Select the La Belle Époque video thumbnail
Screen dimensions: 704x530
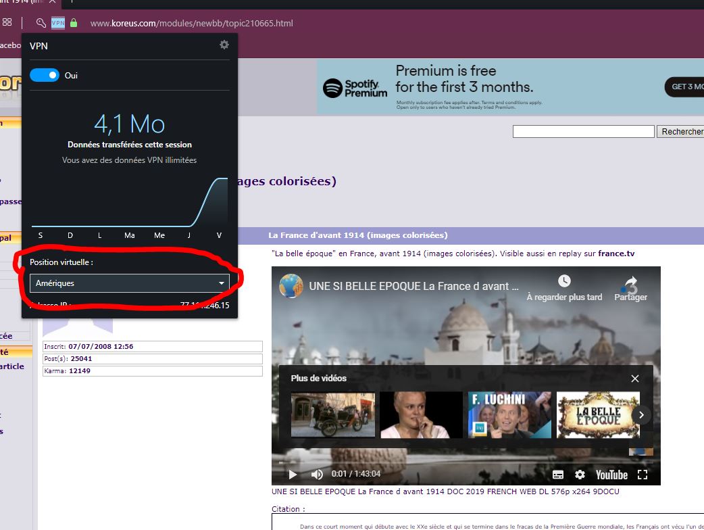pyautogui.click(x=598, y=415)
